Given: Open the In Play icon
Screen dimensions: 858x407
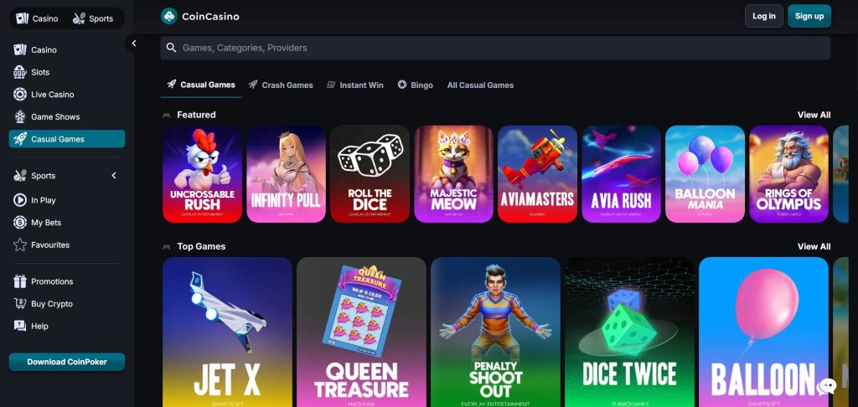Looking at the screenshot, I should tap(20, 200).
